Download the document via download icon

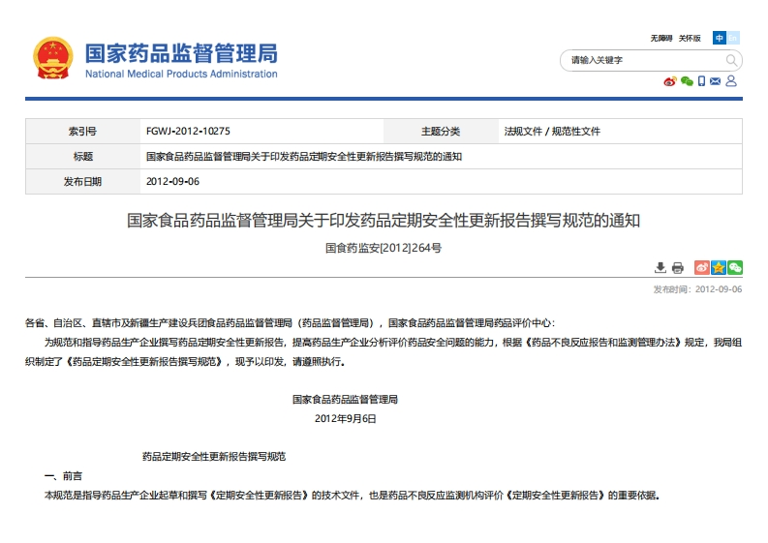pos(660,268)
